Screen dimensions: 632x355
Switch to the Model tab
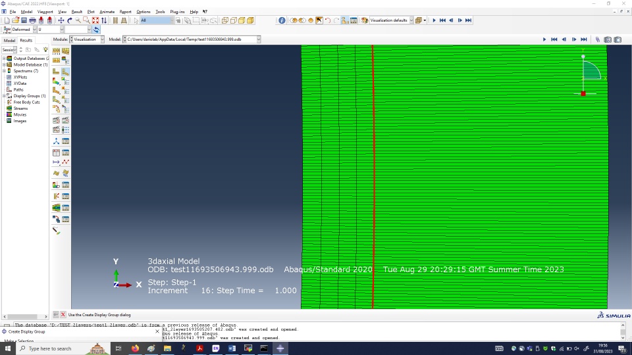(x=9, y=40)
